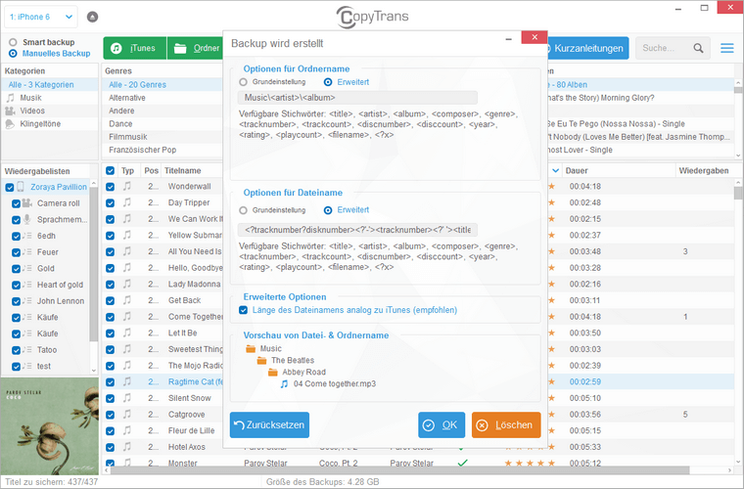Click The Beatles folder icon in preview
Screen dimensions: 744x489
261,361
